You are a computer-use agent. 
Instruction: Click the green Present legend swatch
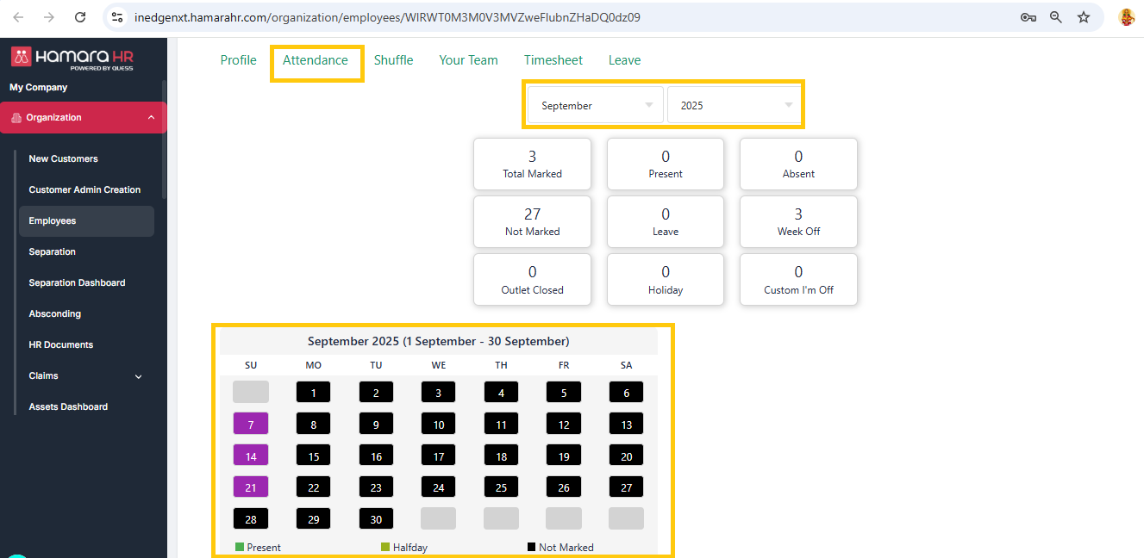coord(240,547)
